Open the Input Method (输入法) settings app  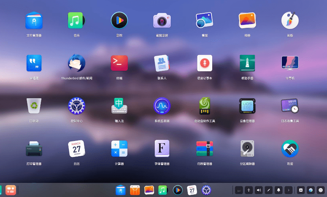click(119, 106)
